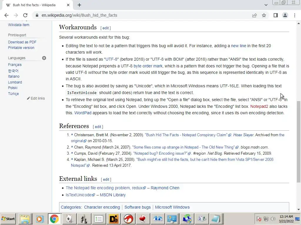Open the Solitaire cards taskbar icon
The width and height of the screenshot is (301, 225).
point(69,219)
